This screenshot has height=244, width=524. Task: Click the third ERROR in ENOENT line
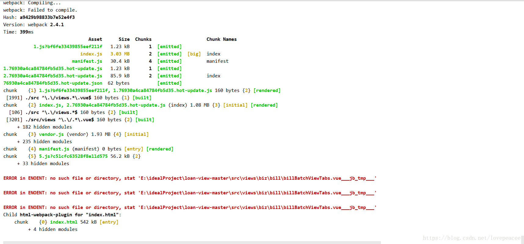[x=190, y=207]
